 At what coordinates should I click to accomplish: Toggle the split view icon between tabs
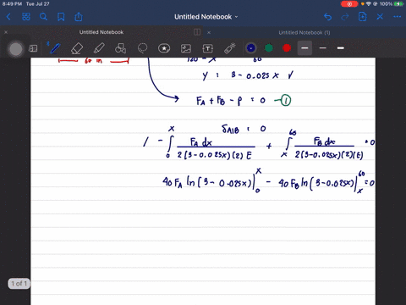click(197, 32)
